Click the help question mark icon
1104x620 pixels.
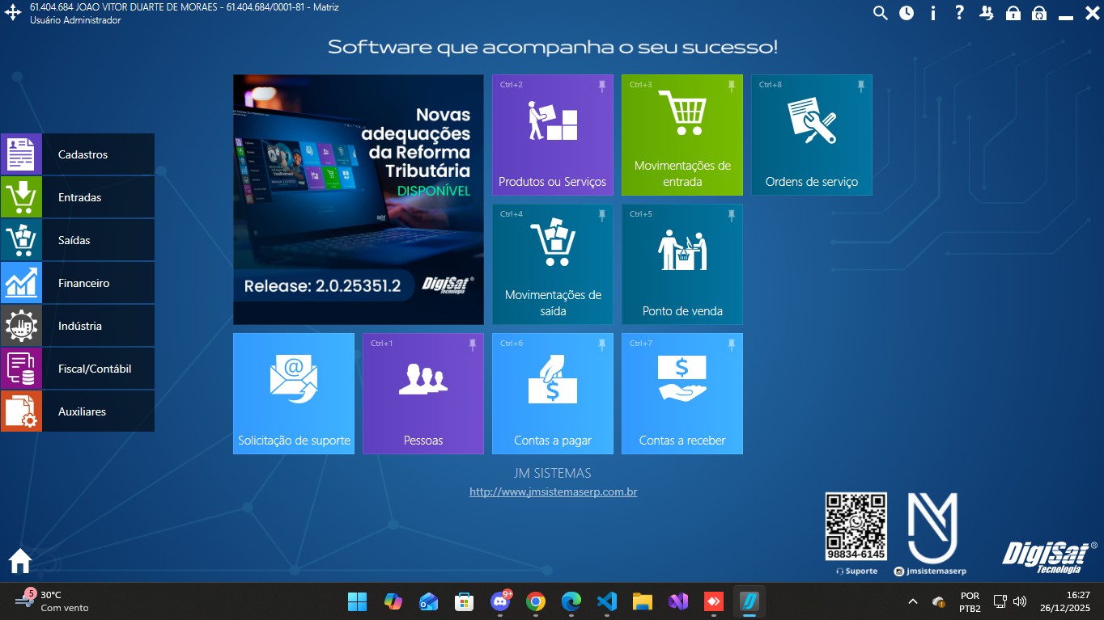point(959,13)
